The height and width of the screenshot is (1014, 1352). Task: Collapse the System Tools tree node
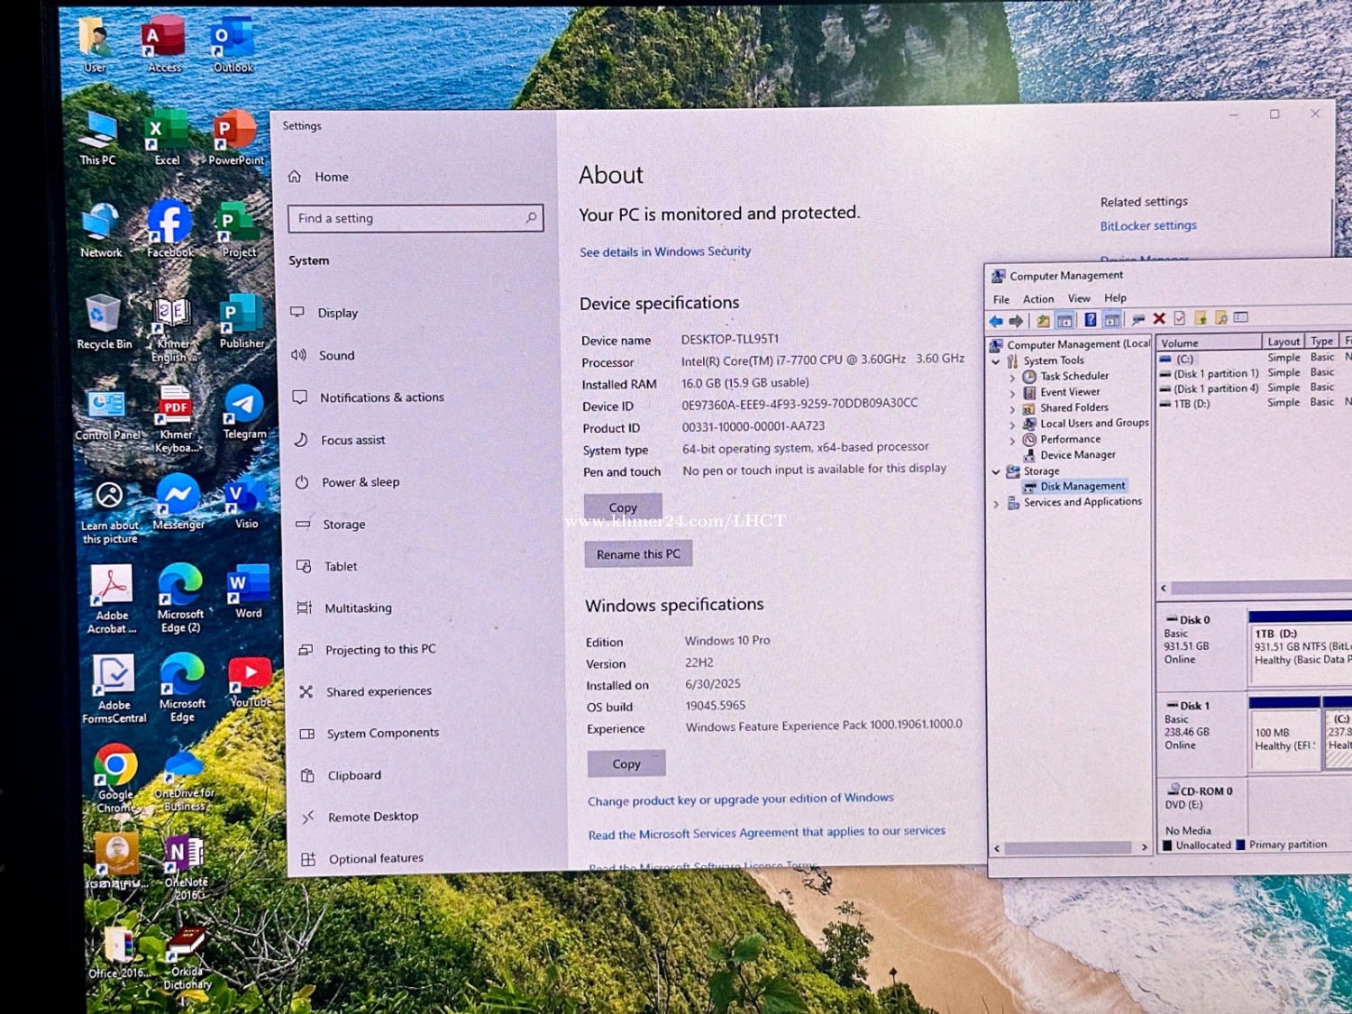point(996,361)
